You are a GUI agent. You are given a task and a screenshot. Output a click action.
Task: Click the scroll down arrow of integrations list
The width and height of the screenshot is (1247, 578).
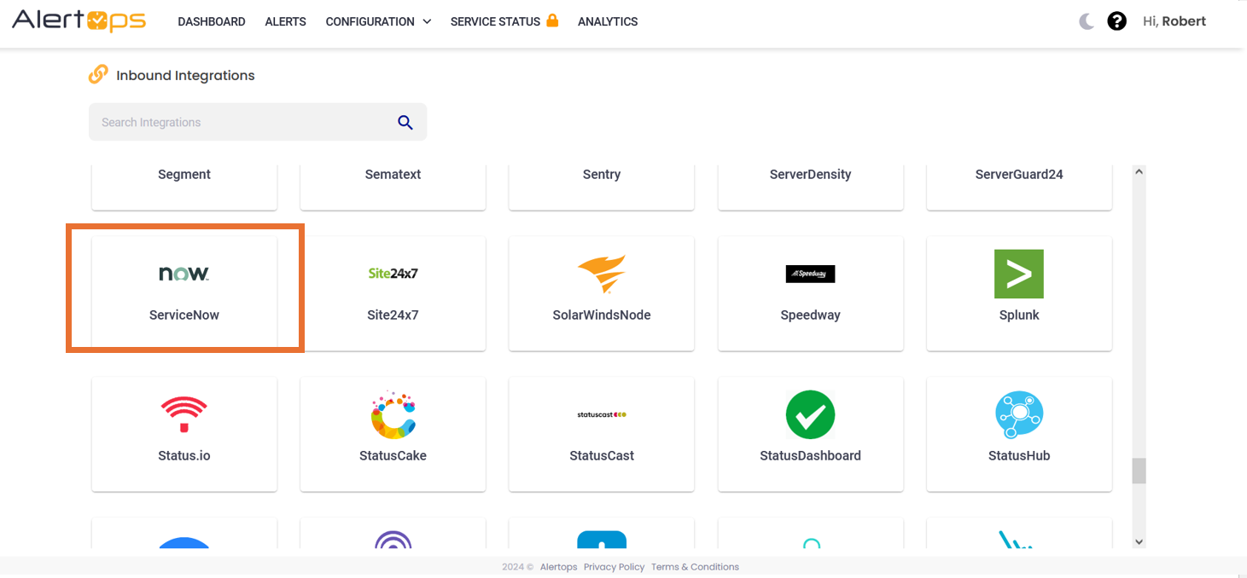point(1139,540)
